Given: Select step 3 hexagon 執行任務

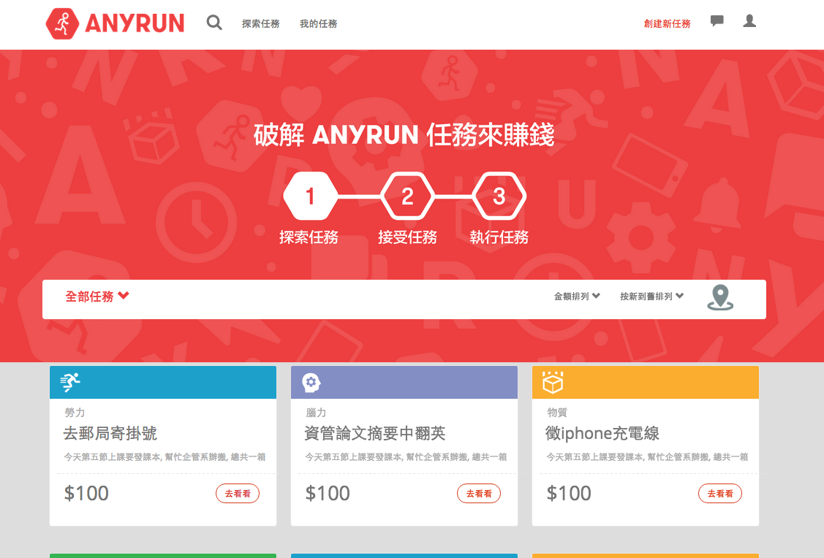Looking at the screenshot, I should (499, 196).
